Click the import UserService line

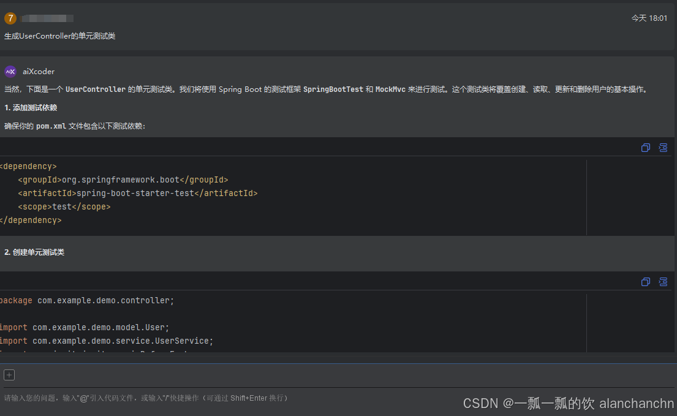pyautogui.click(x=107, y=341)
